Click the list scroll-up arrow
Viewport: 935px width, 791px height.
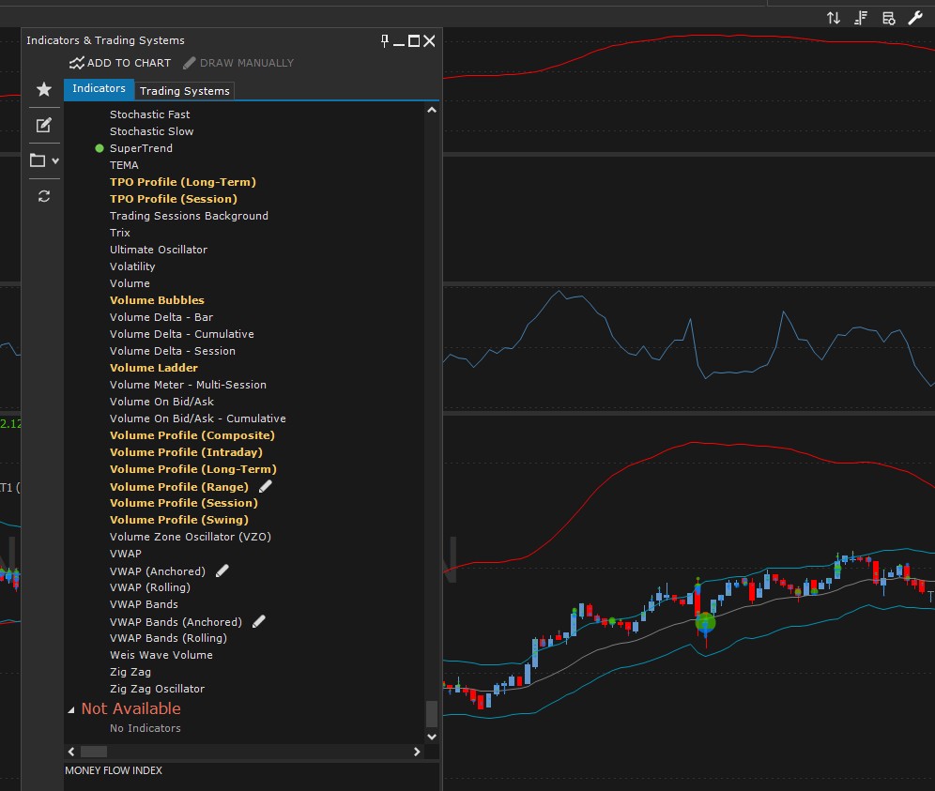432,110
